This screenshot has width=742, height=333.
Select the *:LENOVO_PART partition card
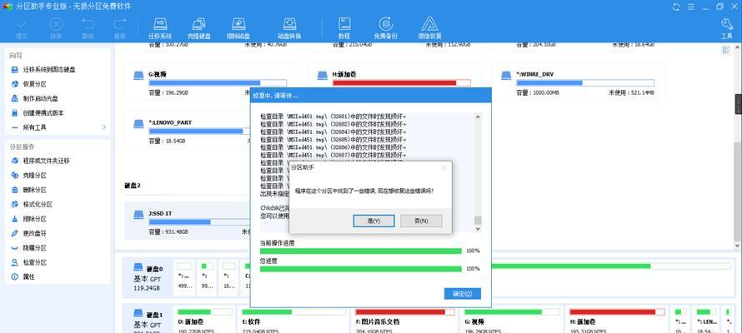(187, 129)
